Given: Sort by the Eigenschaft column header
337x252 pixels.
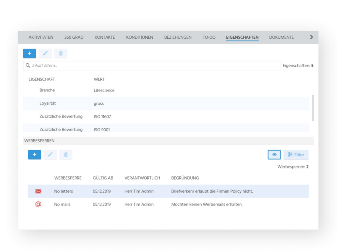Looking at the screenshot, I should tap(42, 79).
